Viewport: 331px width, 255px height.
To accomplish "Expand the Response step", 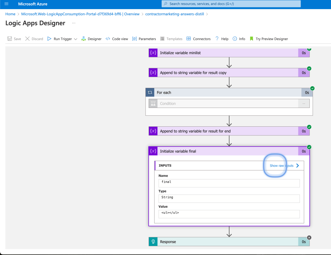I will (x=229, y=242).
